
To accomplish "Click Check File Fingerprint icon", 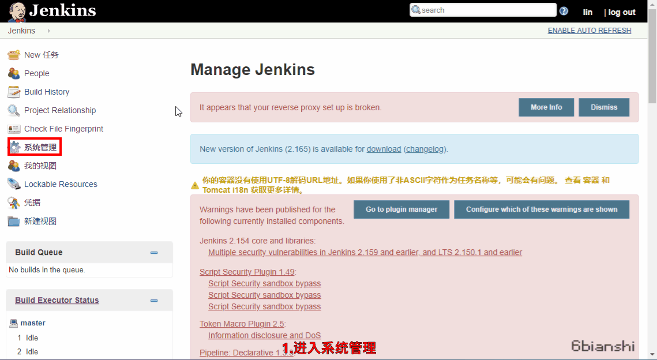I will coord(14,129).
